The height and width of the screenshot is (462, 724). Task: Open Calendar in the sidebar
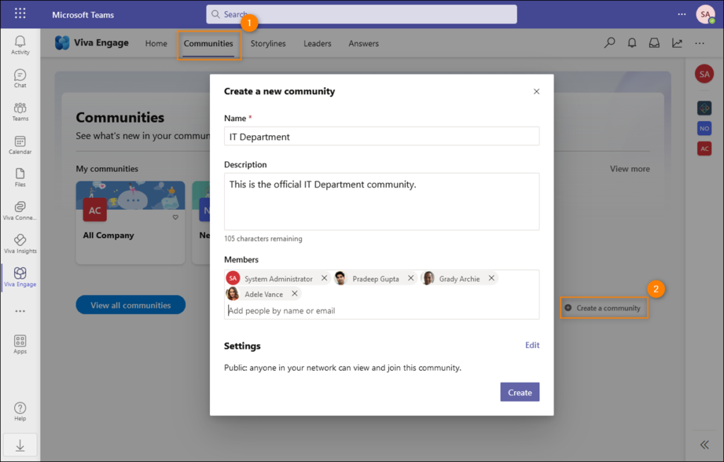pyautogui.click(x=20, y=145)
